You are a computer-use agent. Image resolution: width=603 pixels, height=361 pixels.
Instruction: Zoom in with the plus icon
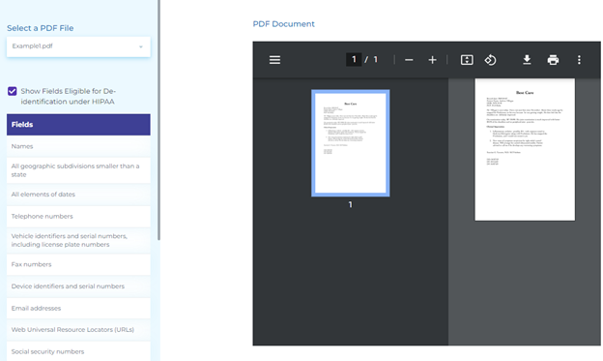point(432,60)
